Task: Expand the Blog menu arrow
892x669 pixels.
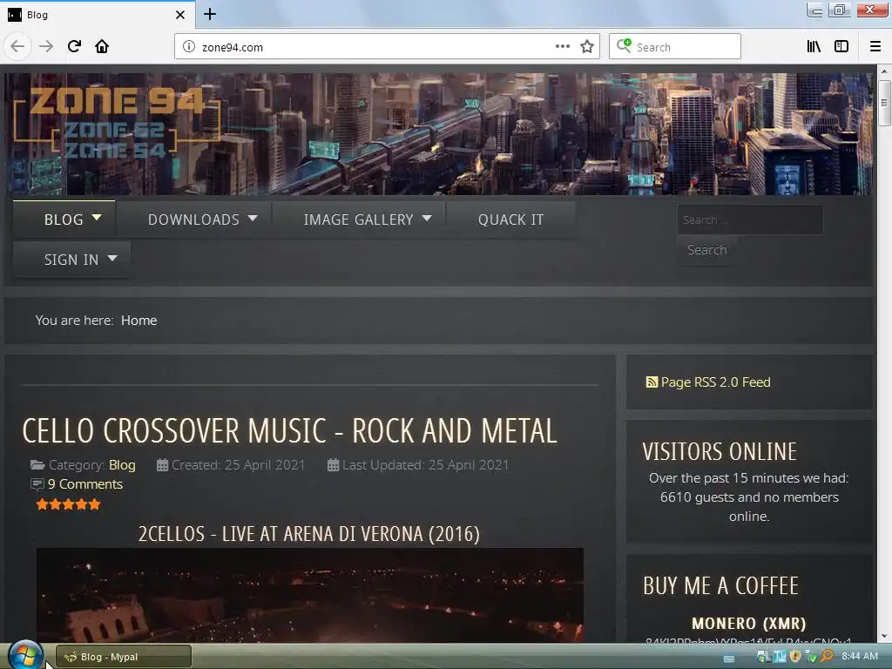Action: pyautogui.click(x=97, y=218)
